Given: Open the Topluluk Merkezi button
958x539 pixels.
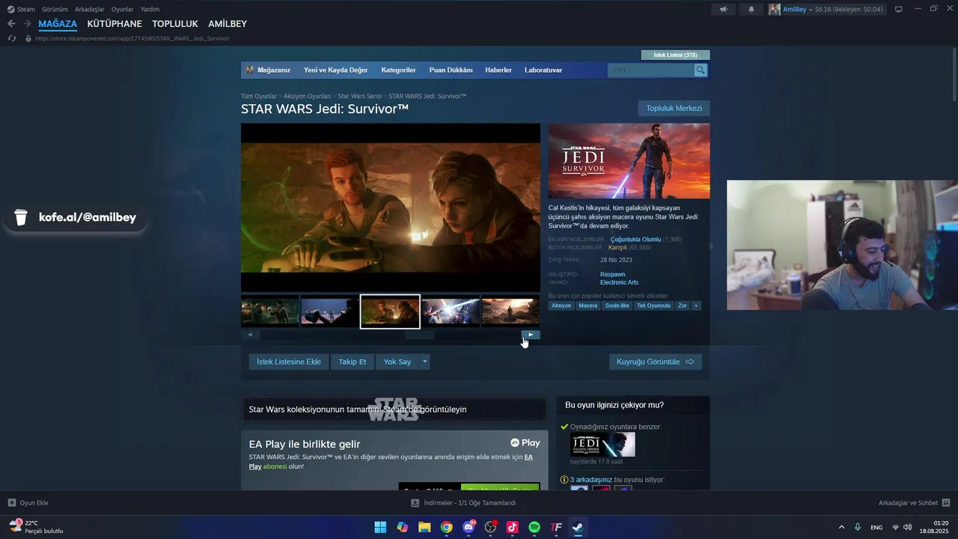Looking at the screenshot, I should [674, 109].
